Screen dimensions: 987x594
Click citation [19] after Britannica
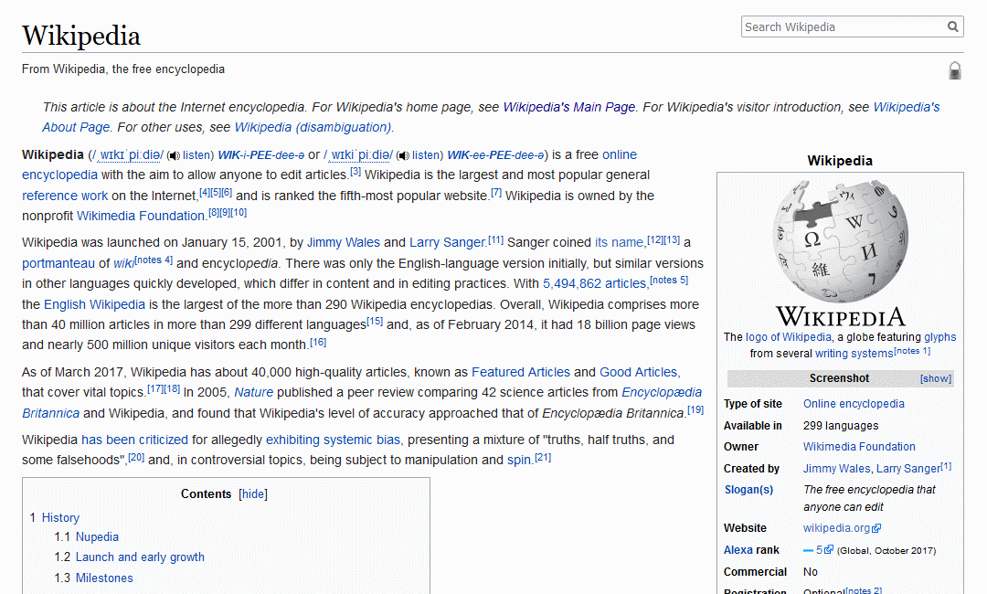[x=695, y=409]
